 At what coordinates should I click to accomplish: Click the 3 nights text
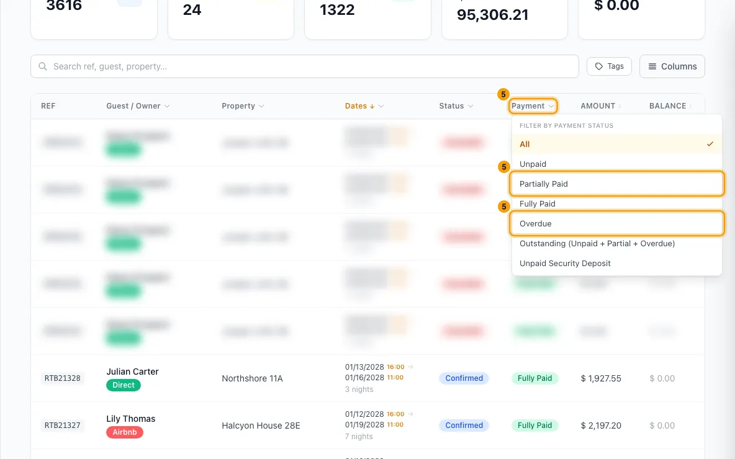359,389
